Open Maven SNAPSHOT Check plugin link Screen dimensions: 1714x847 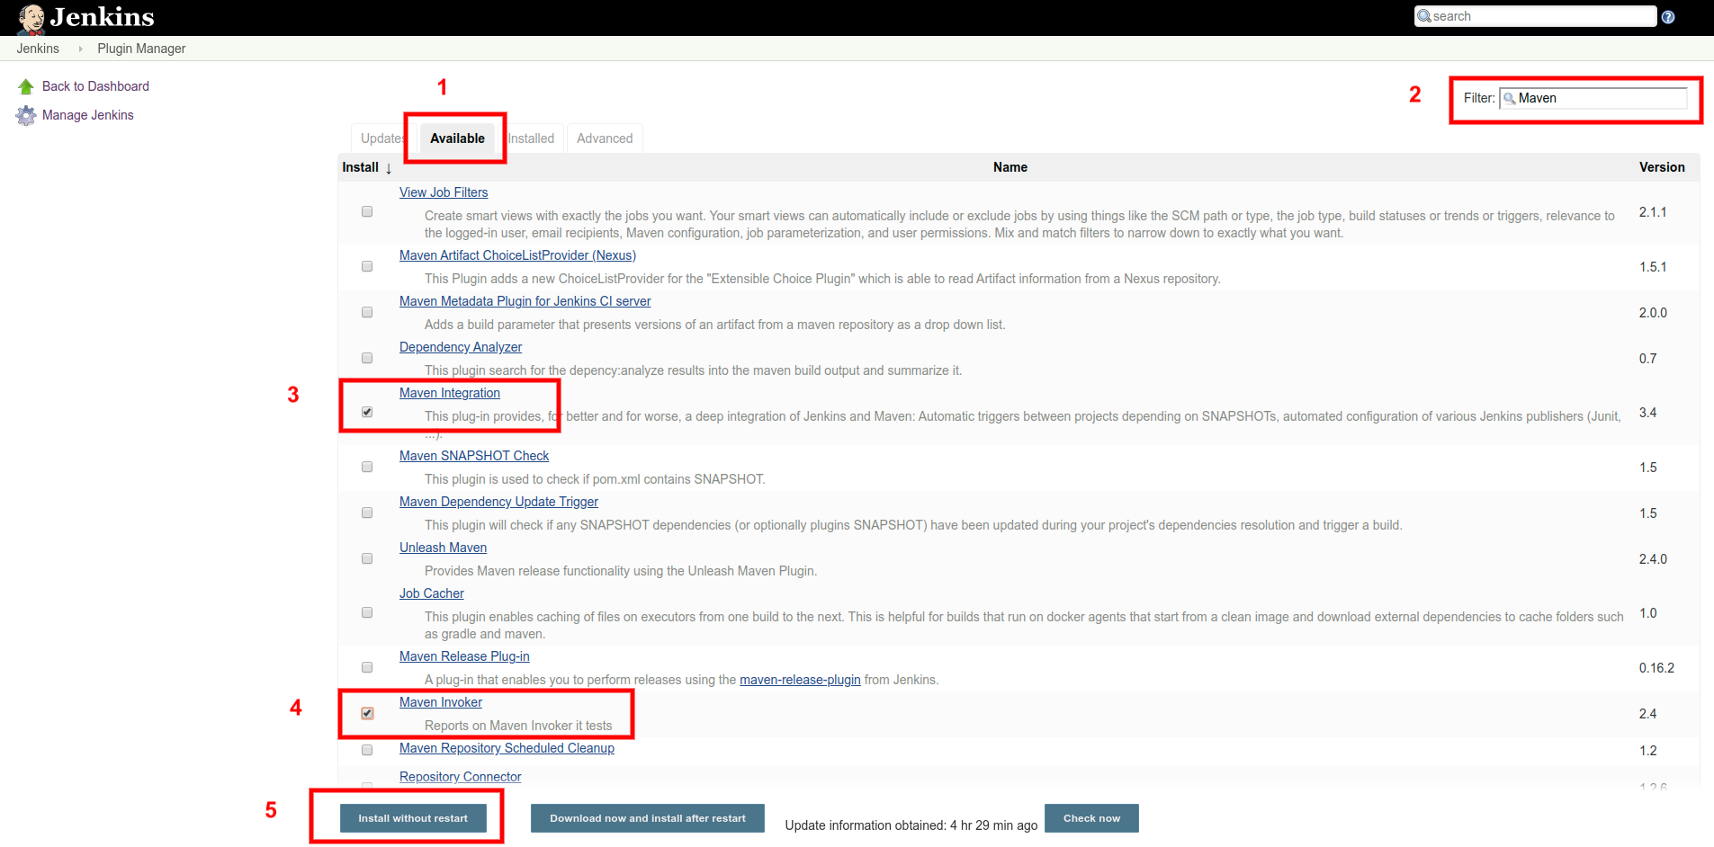[474, 456]
